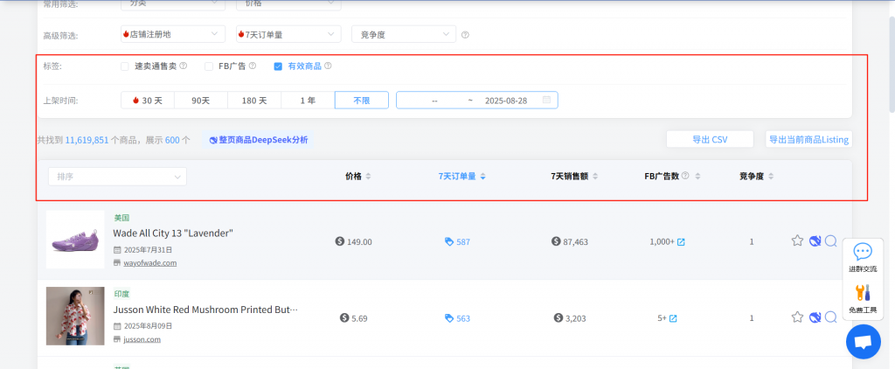Run DeepSeek analysis on the Jusson row
This screenshot has height=369, width=895.
[x=815, y=317]
